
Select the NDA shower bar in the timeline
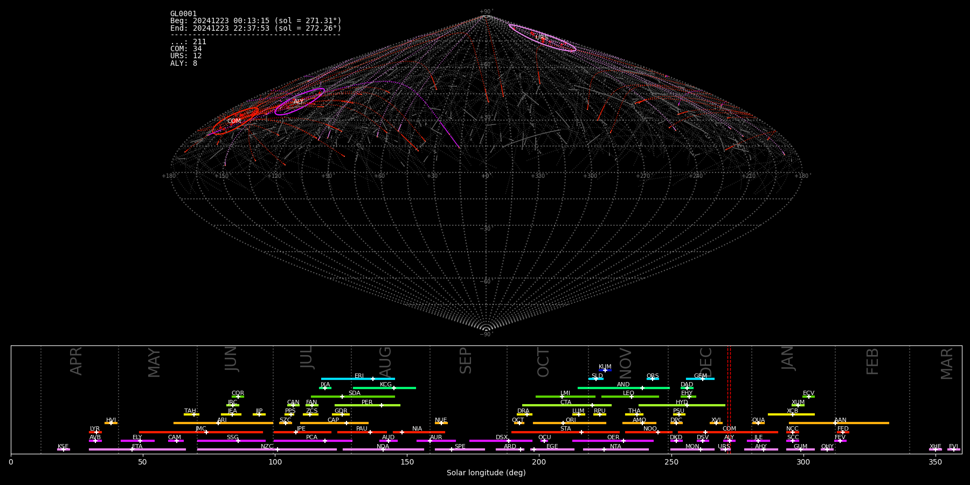(383, 449)
